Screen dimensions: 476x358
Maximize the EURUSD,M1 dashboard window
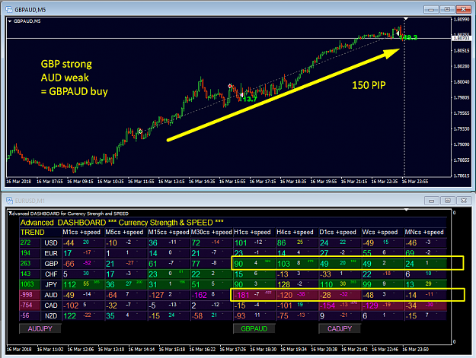[x=448, y=201]
